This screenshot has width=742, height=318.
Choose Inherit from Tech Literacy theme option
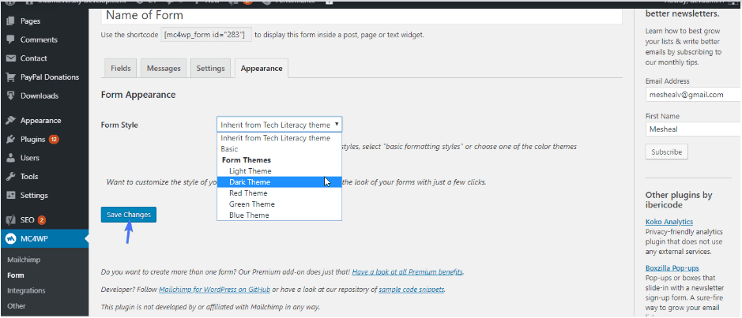[x=279, y=138]
